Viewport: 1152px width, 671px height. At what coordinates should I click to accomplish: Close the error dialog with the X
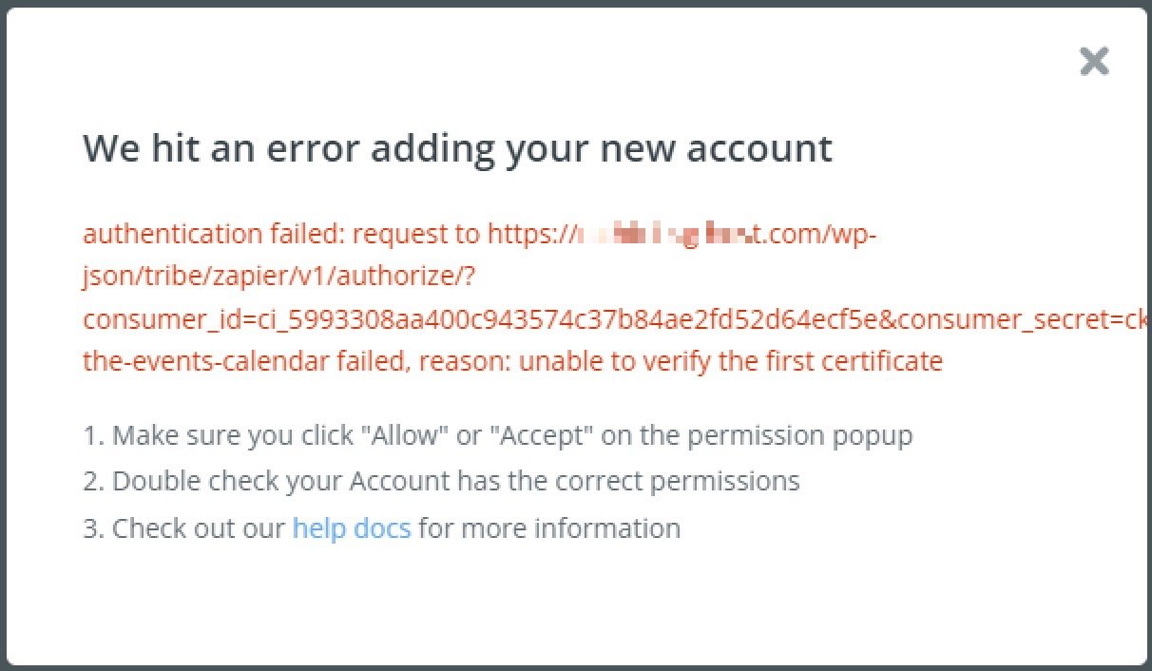[x=1094, y=61]
